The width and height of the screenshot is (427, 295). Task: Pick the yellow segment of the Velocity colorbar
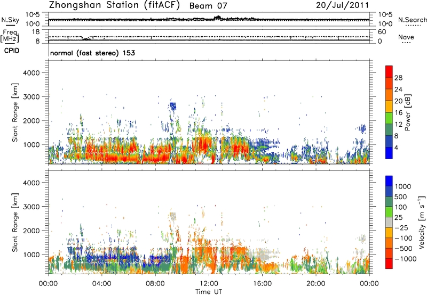[389, 233]
